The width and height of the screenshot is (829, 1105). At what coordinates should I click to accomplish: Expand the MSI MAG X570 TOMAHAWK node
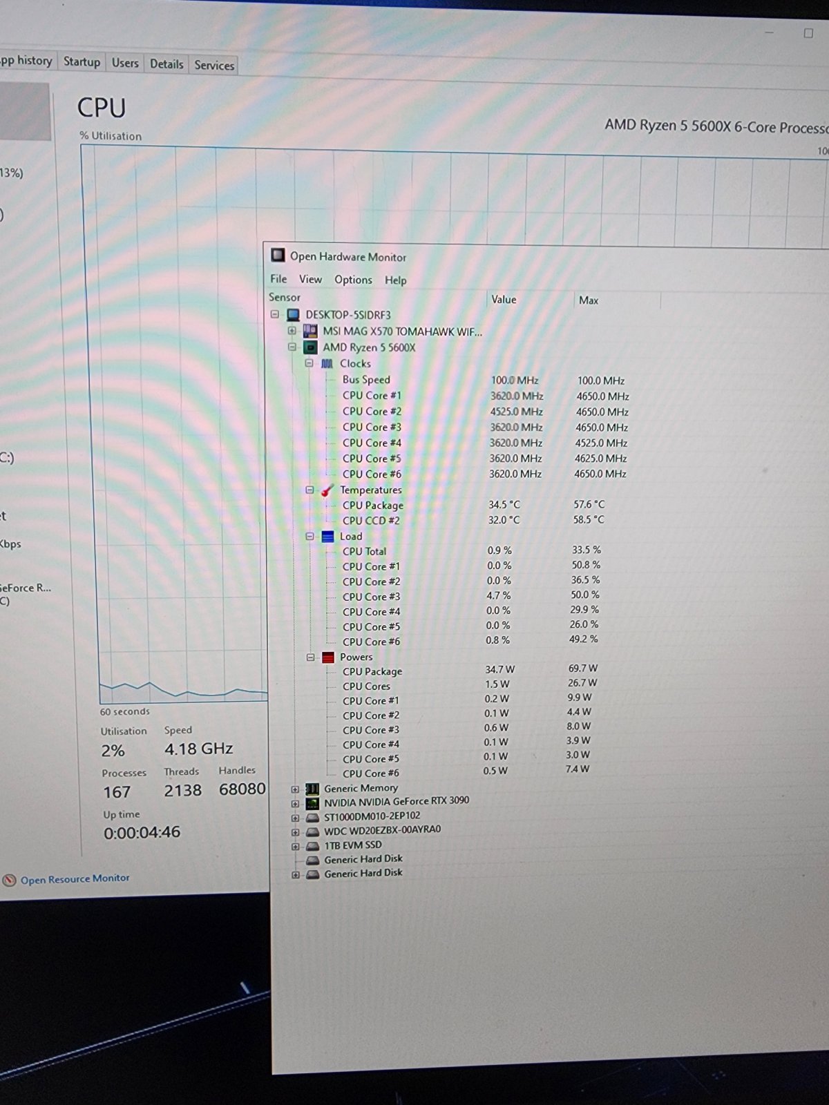tap(292, 331)
